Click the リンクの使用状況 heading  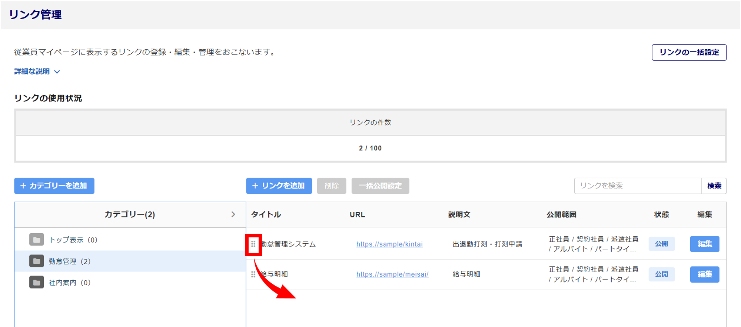point(48,98)
